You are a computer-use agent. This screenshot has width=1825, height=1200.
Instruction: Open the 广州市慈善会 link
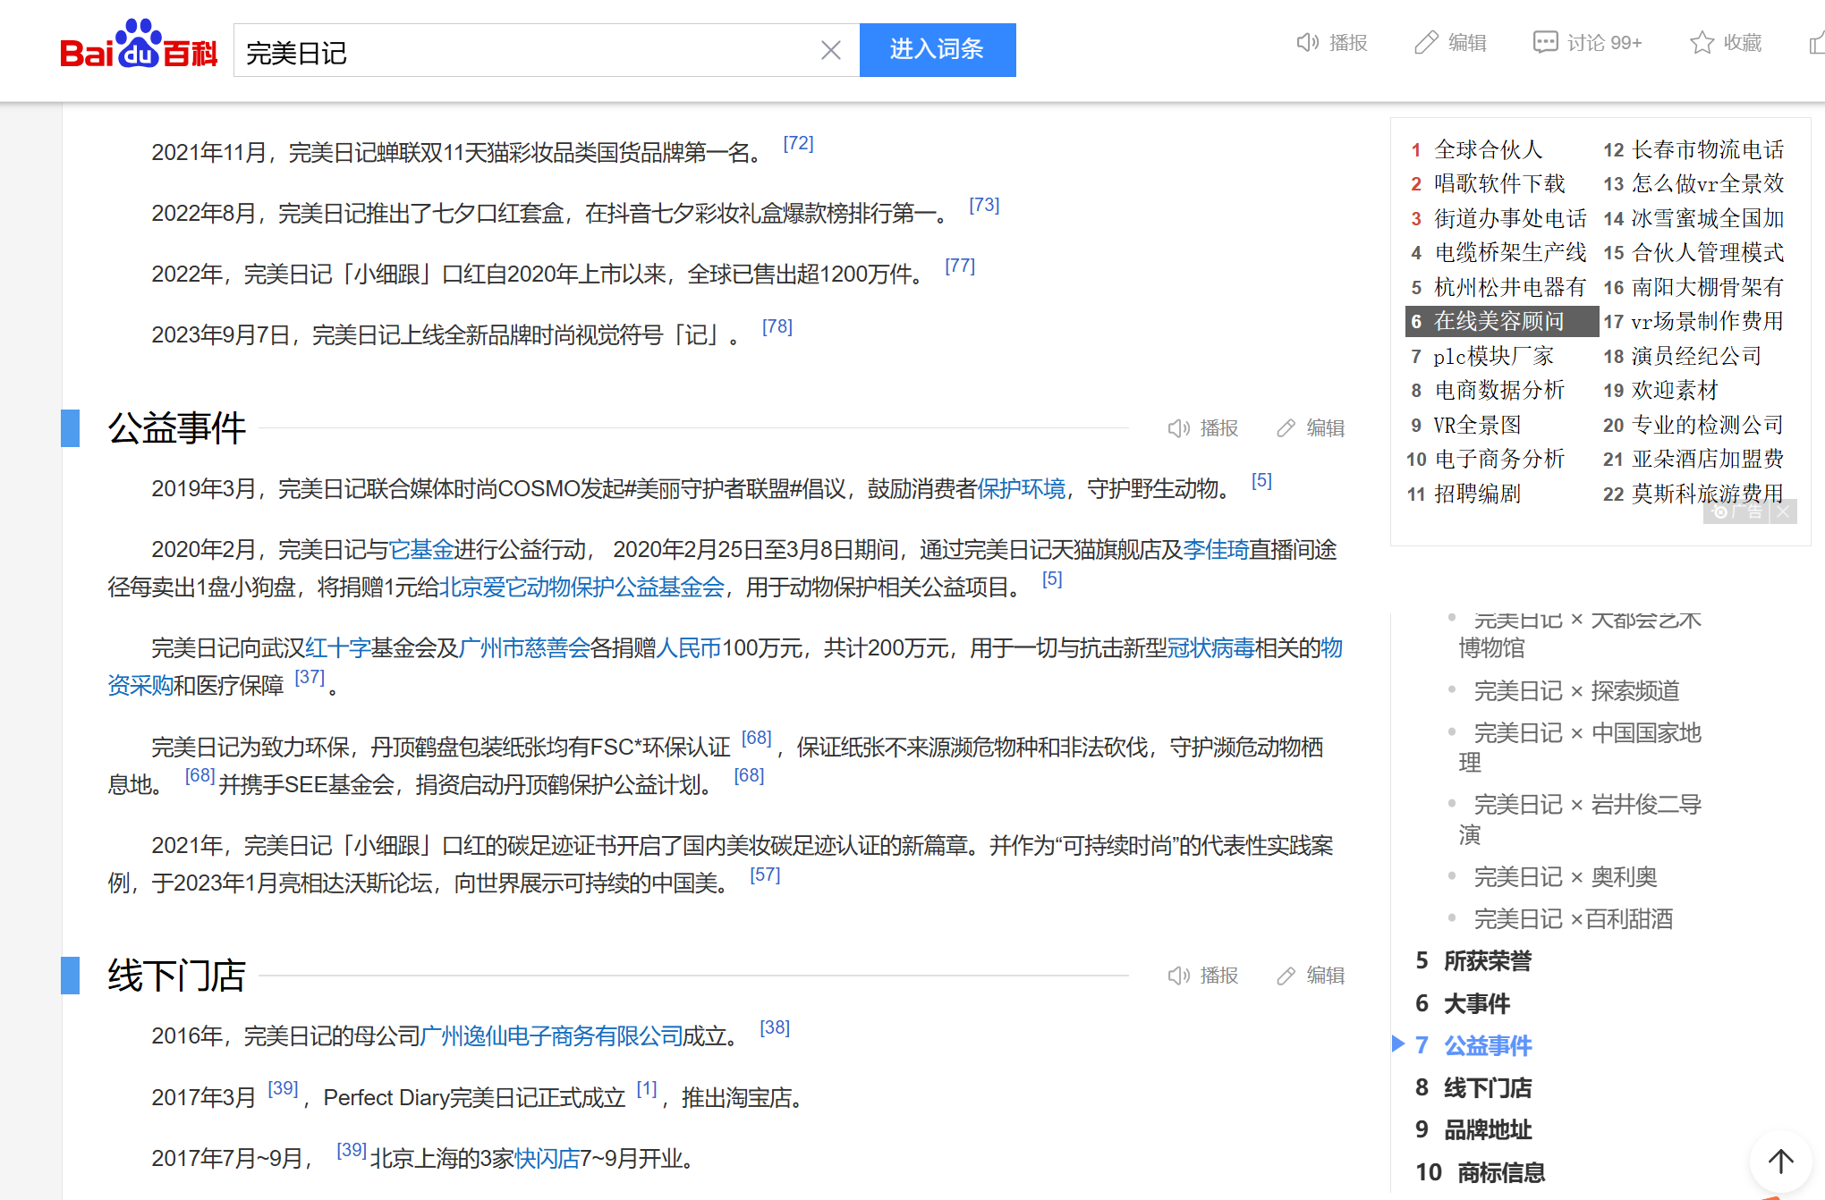point(524,648)
